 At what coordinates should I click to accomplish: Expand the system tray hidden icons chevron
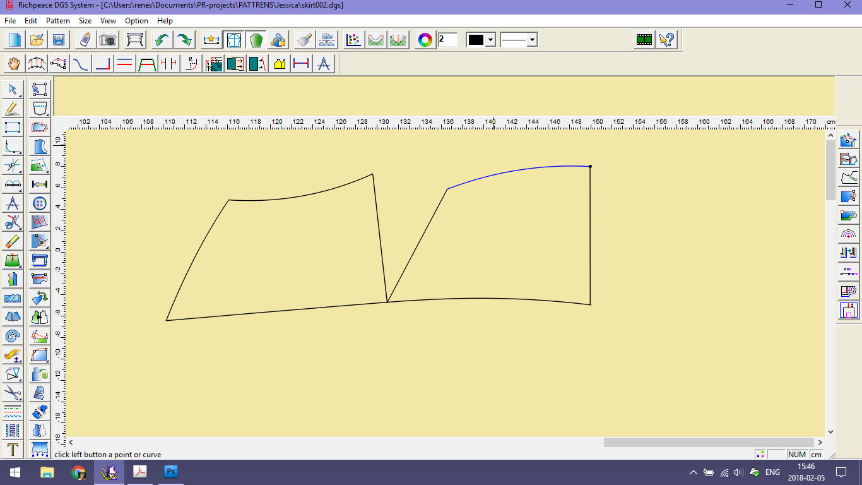694,472
